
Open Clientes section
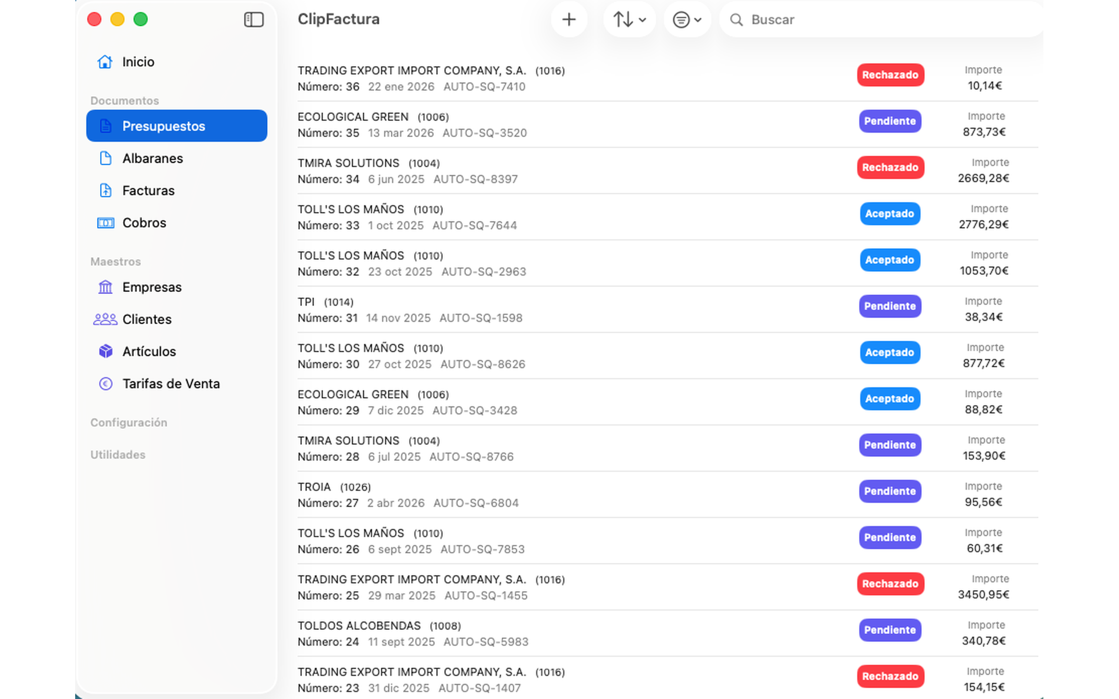[x=177, y=319]
